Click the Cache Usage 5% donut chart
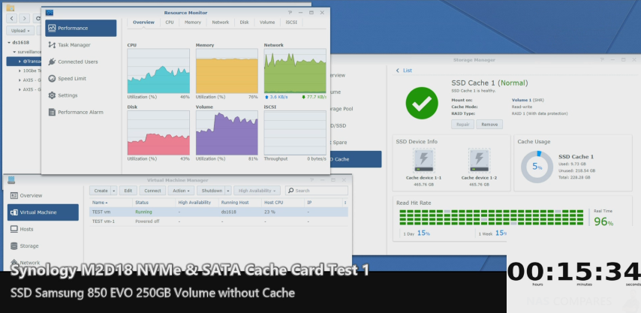The image size is (641, 313). [x=537, y=167]
